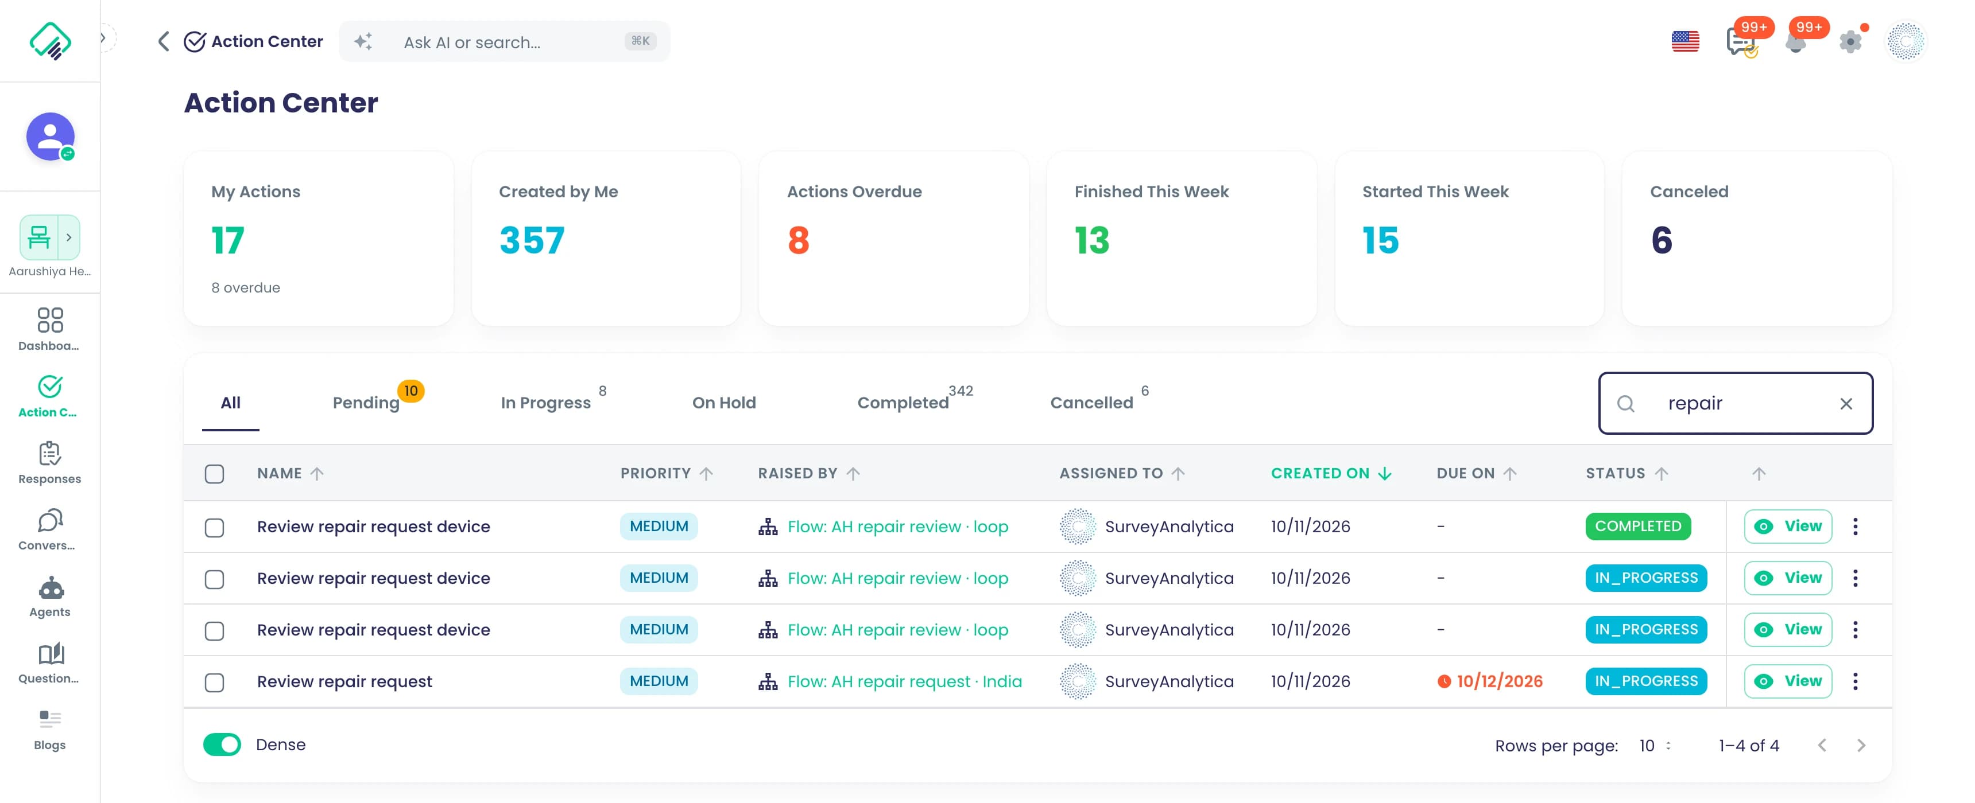Click the user avatar in sidebar

[50, 137]
